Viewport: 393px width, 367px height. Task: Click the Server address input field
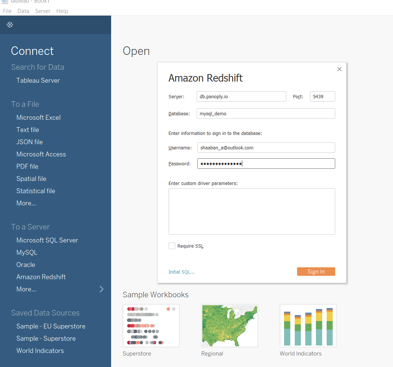pos(241,96)
